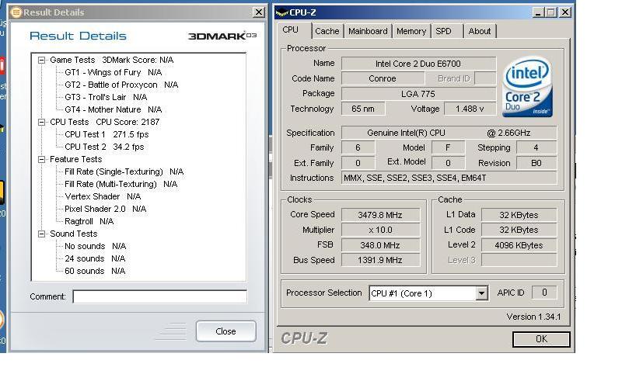Select the GT4 - Mother Nature row
This screenshot has width=622, height=388.
point(113,109)
